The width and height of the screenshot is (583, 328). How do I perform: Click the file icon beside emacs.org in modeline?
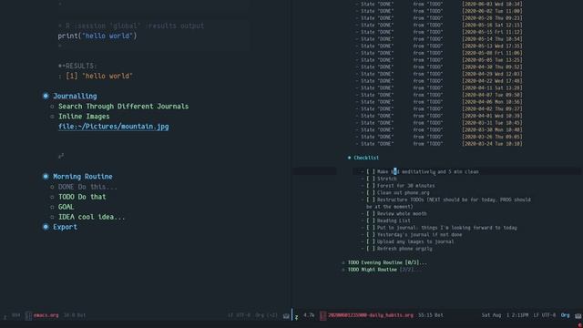(x=28, y=315)
